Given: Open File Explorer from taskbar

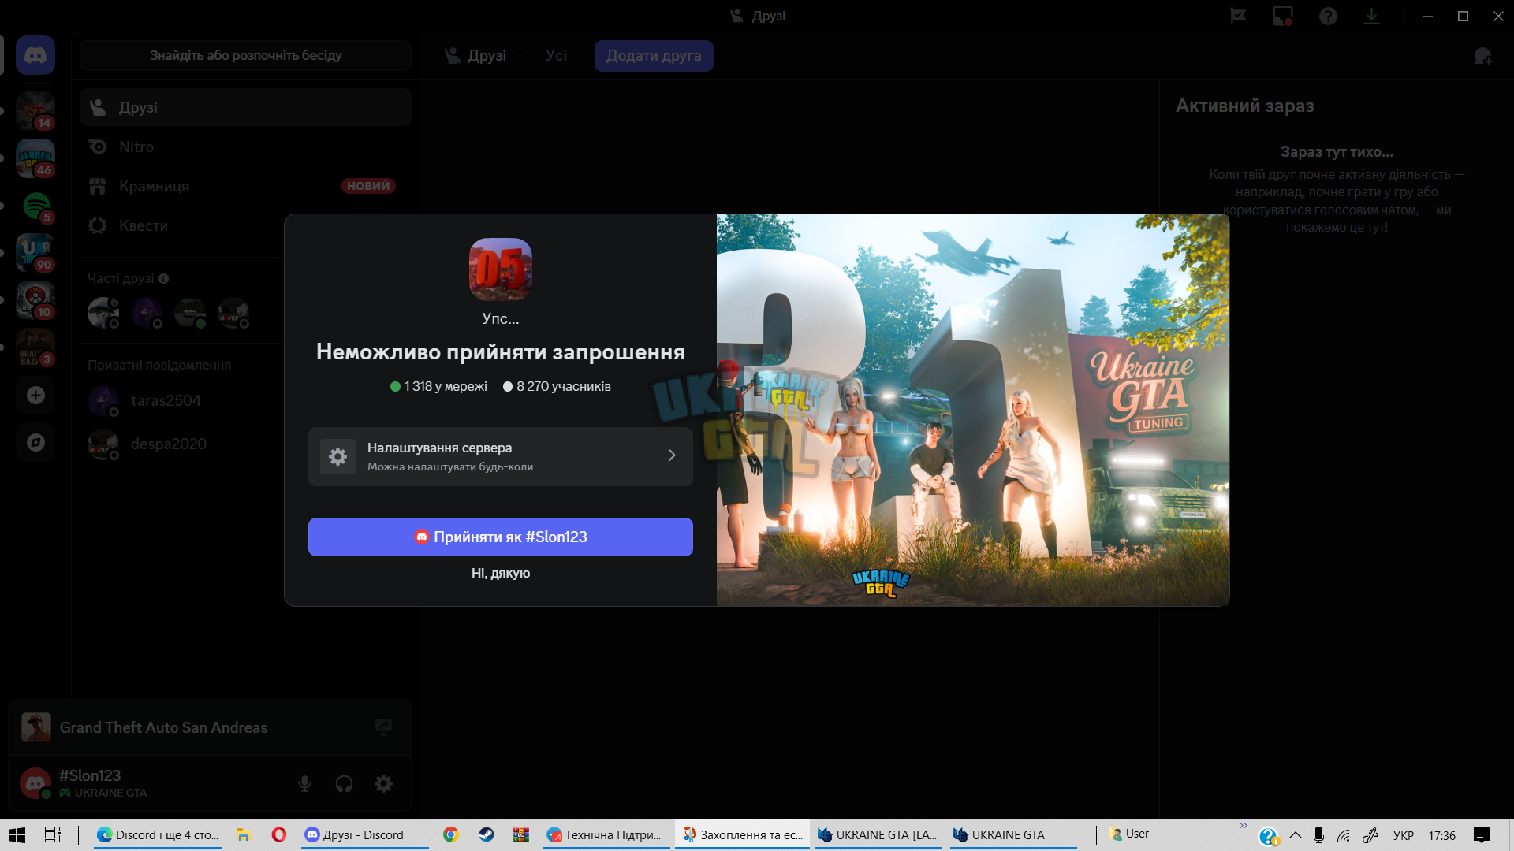Looking at the screenshot, I should coord(243,835).
